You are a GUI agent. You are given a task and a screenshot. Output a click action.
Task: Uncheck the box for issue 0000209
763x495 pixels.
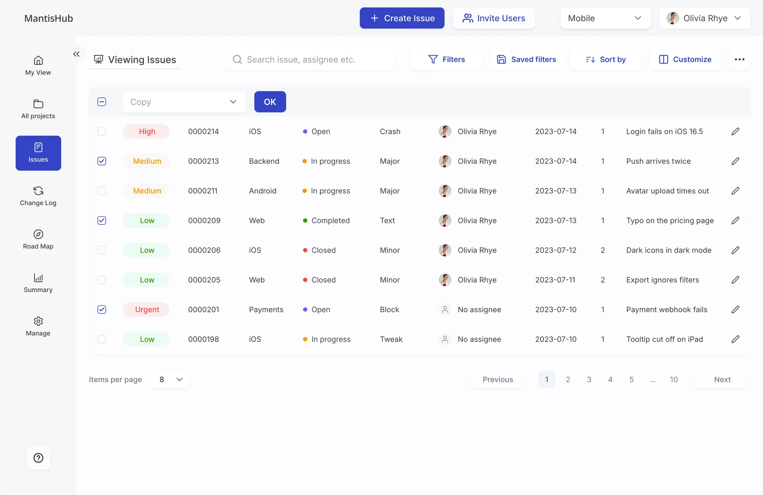(x=102, y=220)
